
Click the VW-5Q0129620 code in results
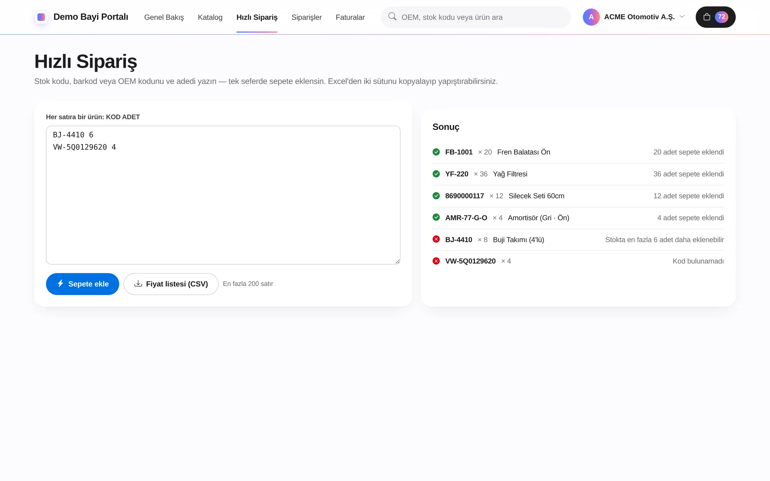[x=470, y=261]
